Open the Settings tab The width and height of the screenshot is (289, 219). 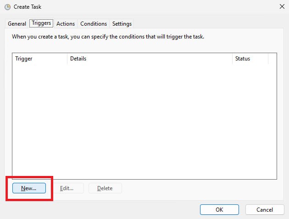122,24
